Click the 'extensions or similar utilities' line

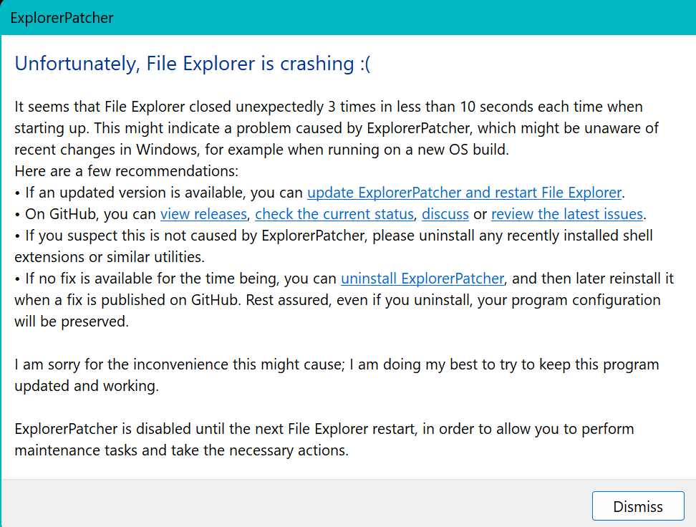point(110,257)
